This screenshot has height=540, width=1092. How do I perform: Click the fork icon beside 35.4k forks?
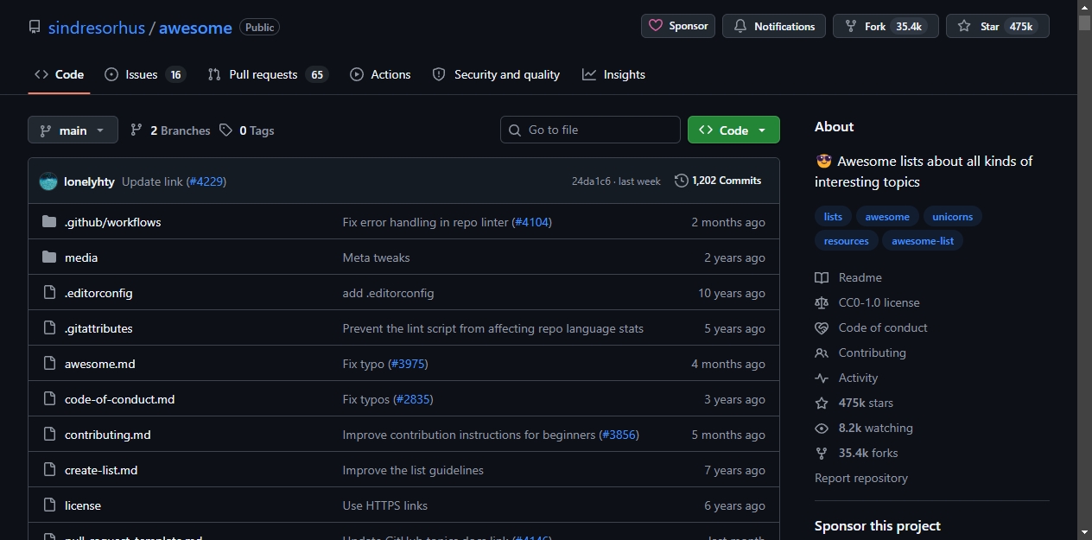tap(822, 453)
